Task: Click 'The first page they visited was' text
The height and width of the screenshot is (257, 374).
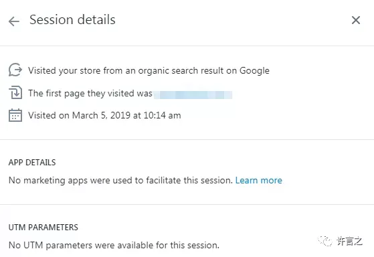Action: pyautogui.click(x=90, y=93)
